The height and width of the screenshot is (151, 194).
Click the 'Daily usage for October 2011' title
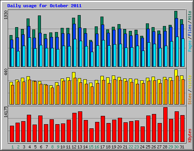tap(44, 6)
